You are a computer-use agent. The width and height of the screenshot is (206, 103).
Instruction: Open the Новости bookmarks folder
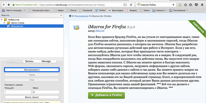click(159, 10)
